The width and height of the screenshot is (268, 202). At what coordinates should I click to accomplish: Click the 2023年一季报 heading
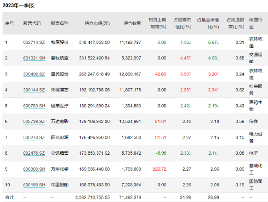18,5
